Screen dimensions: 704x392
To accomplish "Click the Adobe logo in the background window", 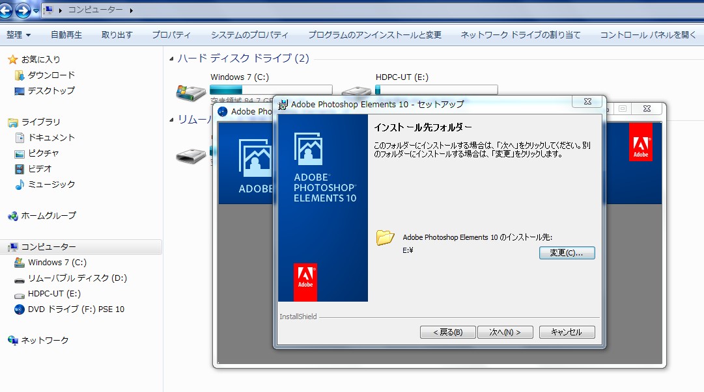I will 640,142.
